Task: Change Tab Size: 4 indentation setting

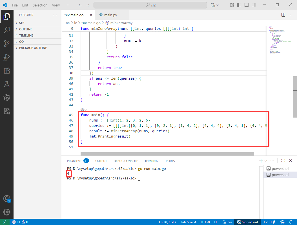Action: [189, 222]
